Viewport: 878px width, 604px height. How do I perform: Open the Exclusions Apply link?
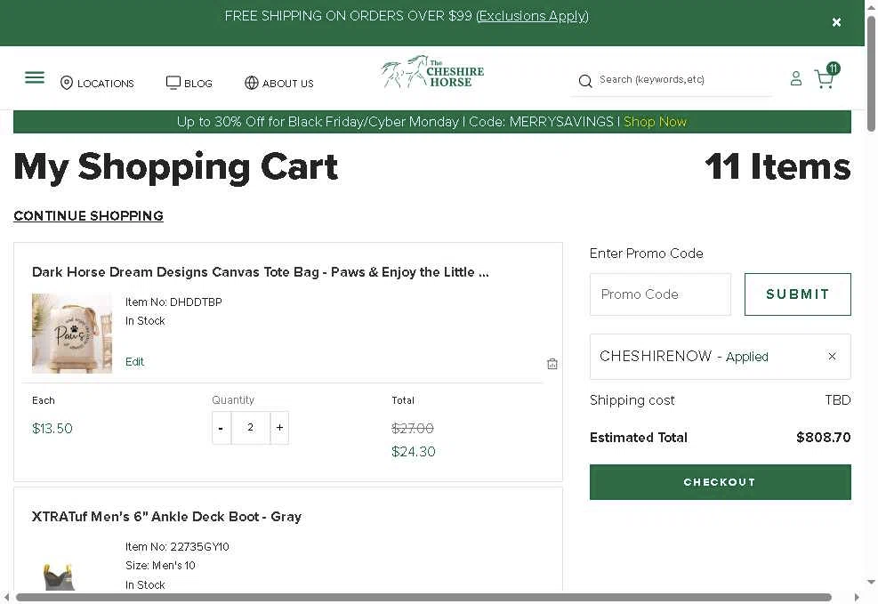coord(533,16)
